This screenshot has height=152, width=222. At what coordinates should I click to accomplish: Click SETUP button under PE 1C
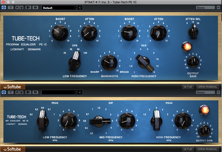tap(188, 87)
